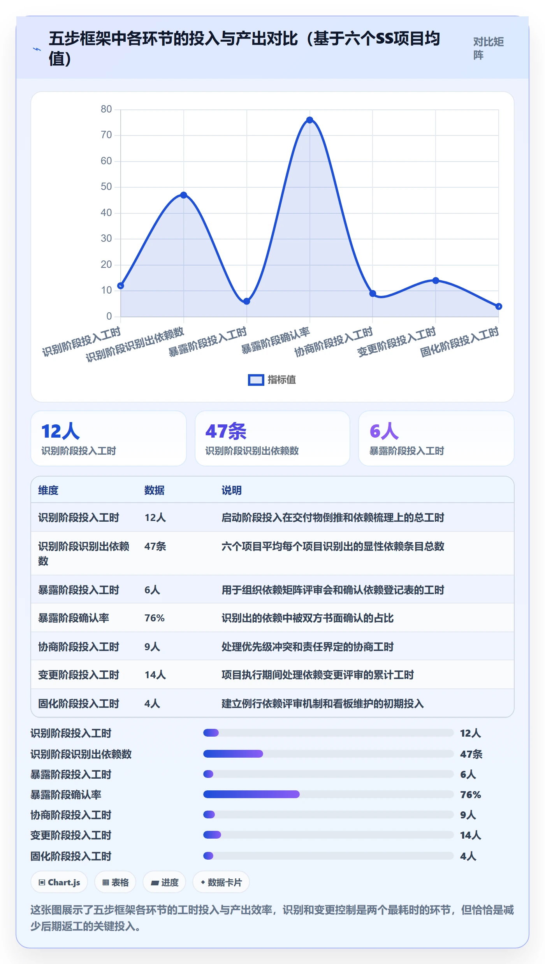Select table row 协商阶段投入工时

(272, 646)
